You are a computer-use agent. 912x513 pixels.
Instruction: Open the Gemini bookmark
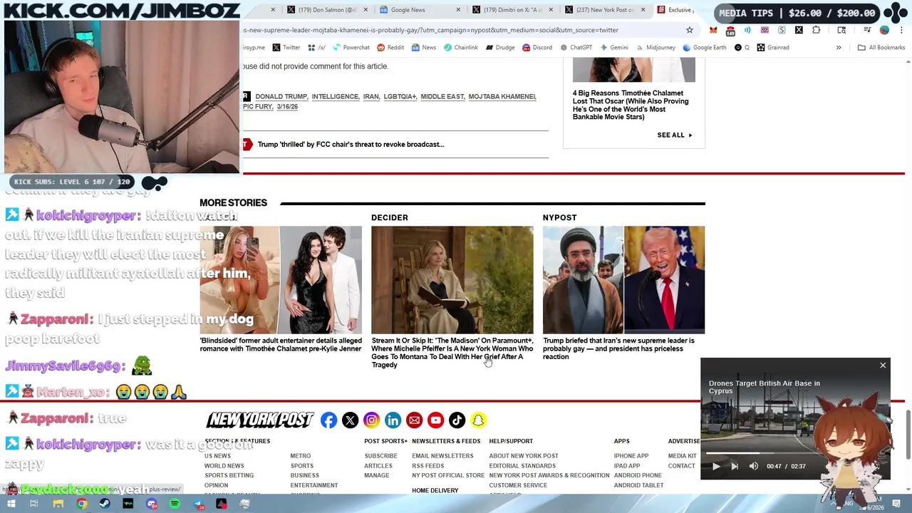tap(613, 48)
